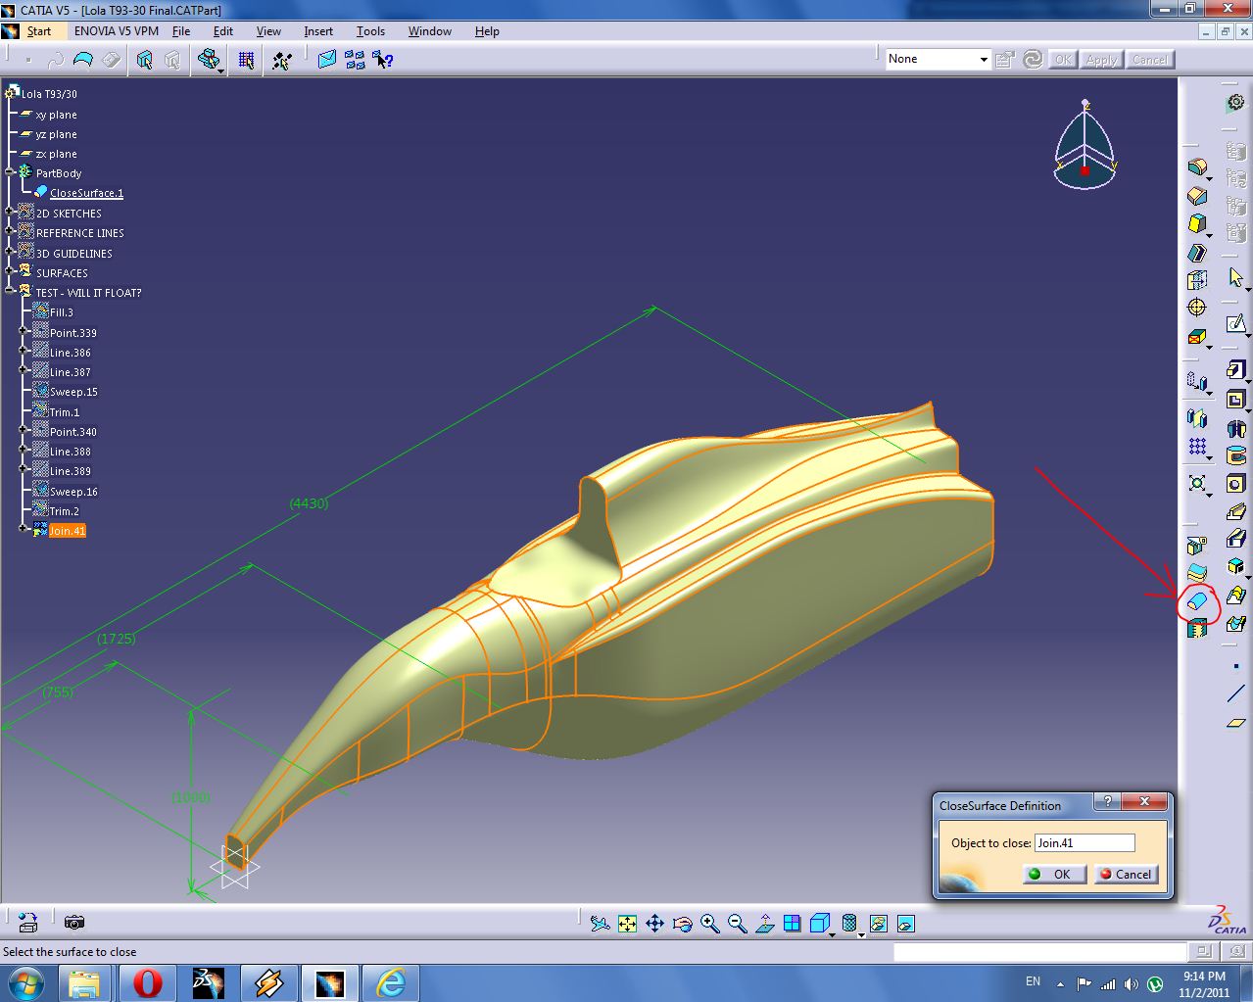This screenshot has width=1253, height=1002.
Task: Expand the 3D GUIDELINES tree node
Action: click(10, 252)
